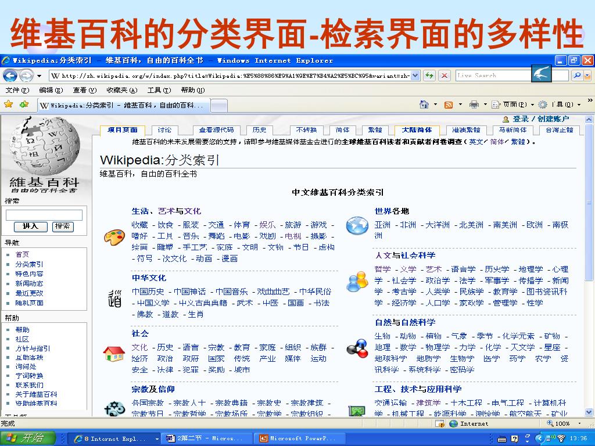Screen dimensions: 595x446
Task: Click the globe icon for 世界各地
Action: (357, 226)
